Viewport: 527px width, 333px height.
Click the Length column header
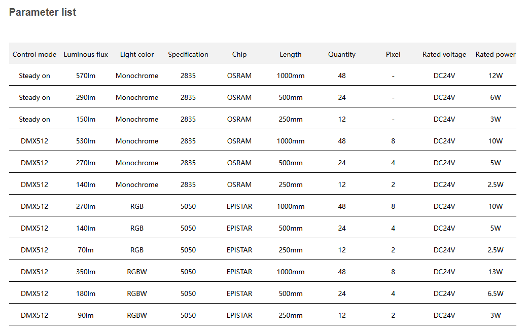(x=291, y=54)
